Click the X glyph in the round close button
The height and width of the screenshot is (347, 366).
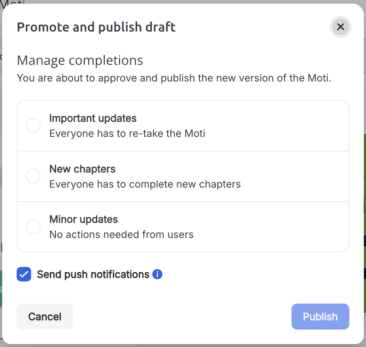pos(341,27)
